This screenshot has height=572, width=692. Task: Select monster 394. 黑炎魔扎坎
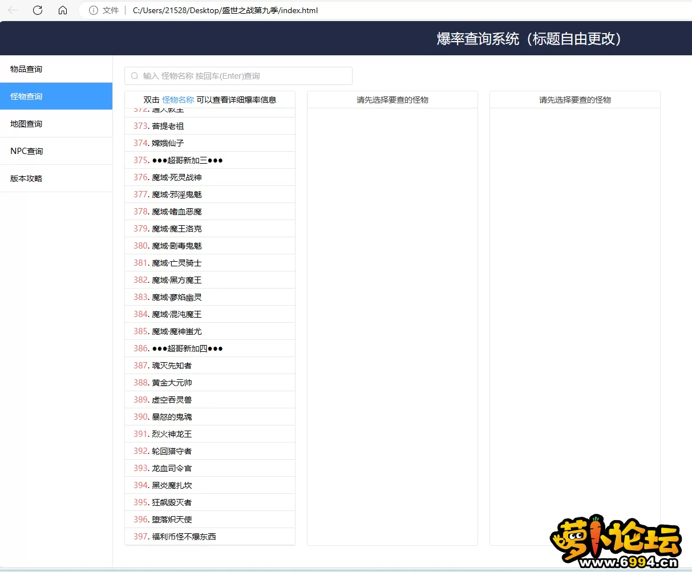(x=210, y=485)
